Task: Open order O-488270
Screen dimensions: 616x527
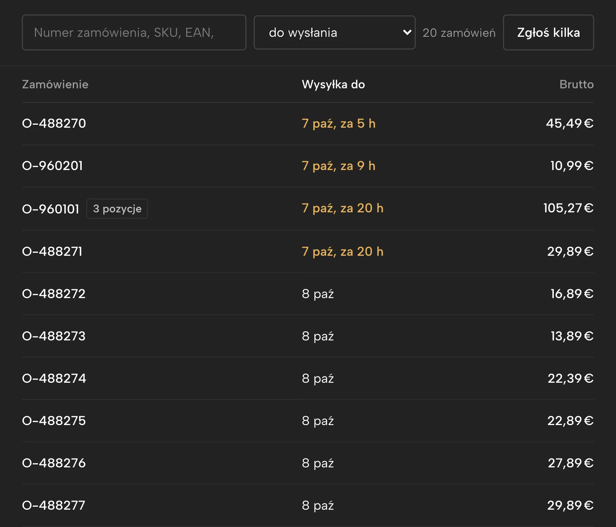Action: [54, 123]
